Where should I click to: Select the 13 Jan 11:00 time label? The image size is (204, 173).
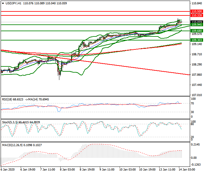tap(167, 170)
